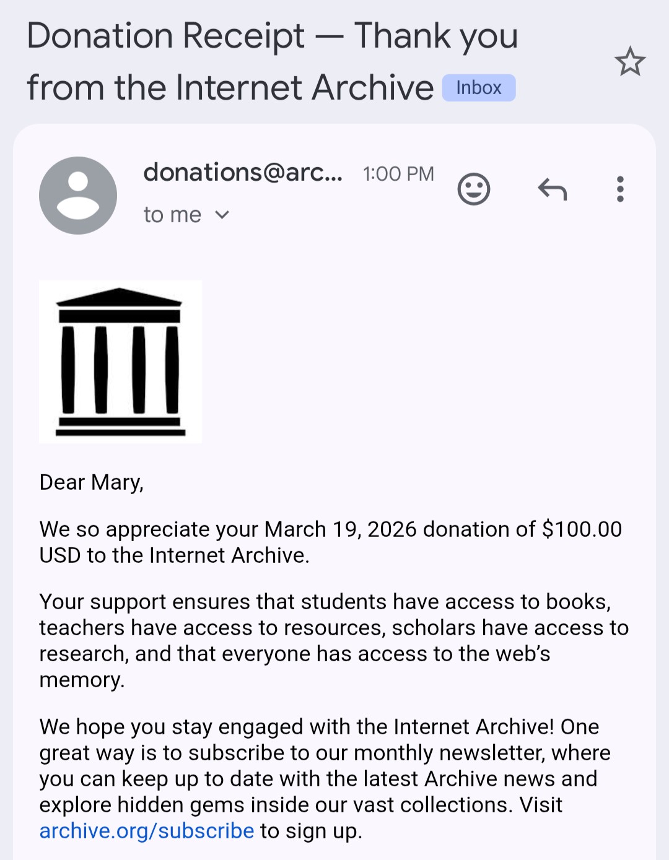Viewport: 669px width, 860px height.
Task: Tap the reply arrow icon
Action: pyautogui.click(x=553, y=189)
